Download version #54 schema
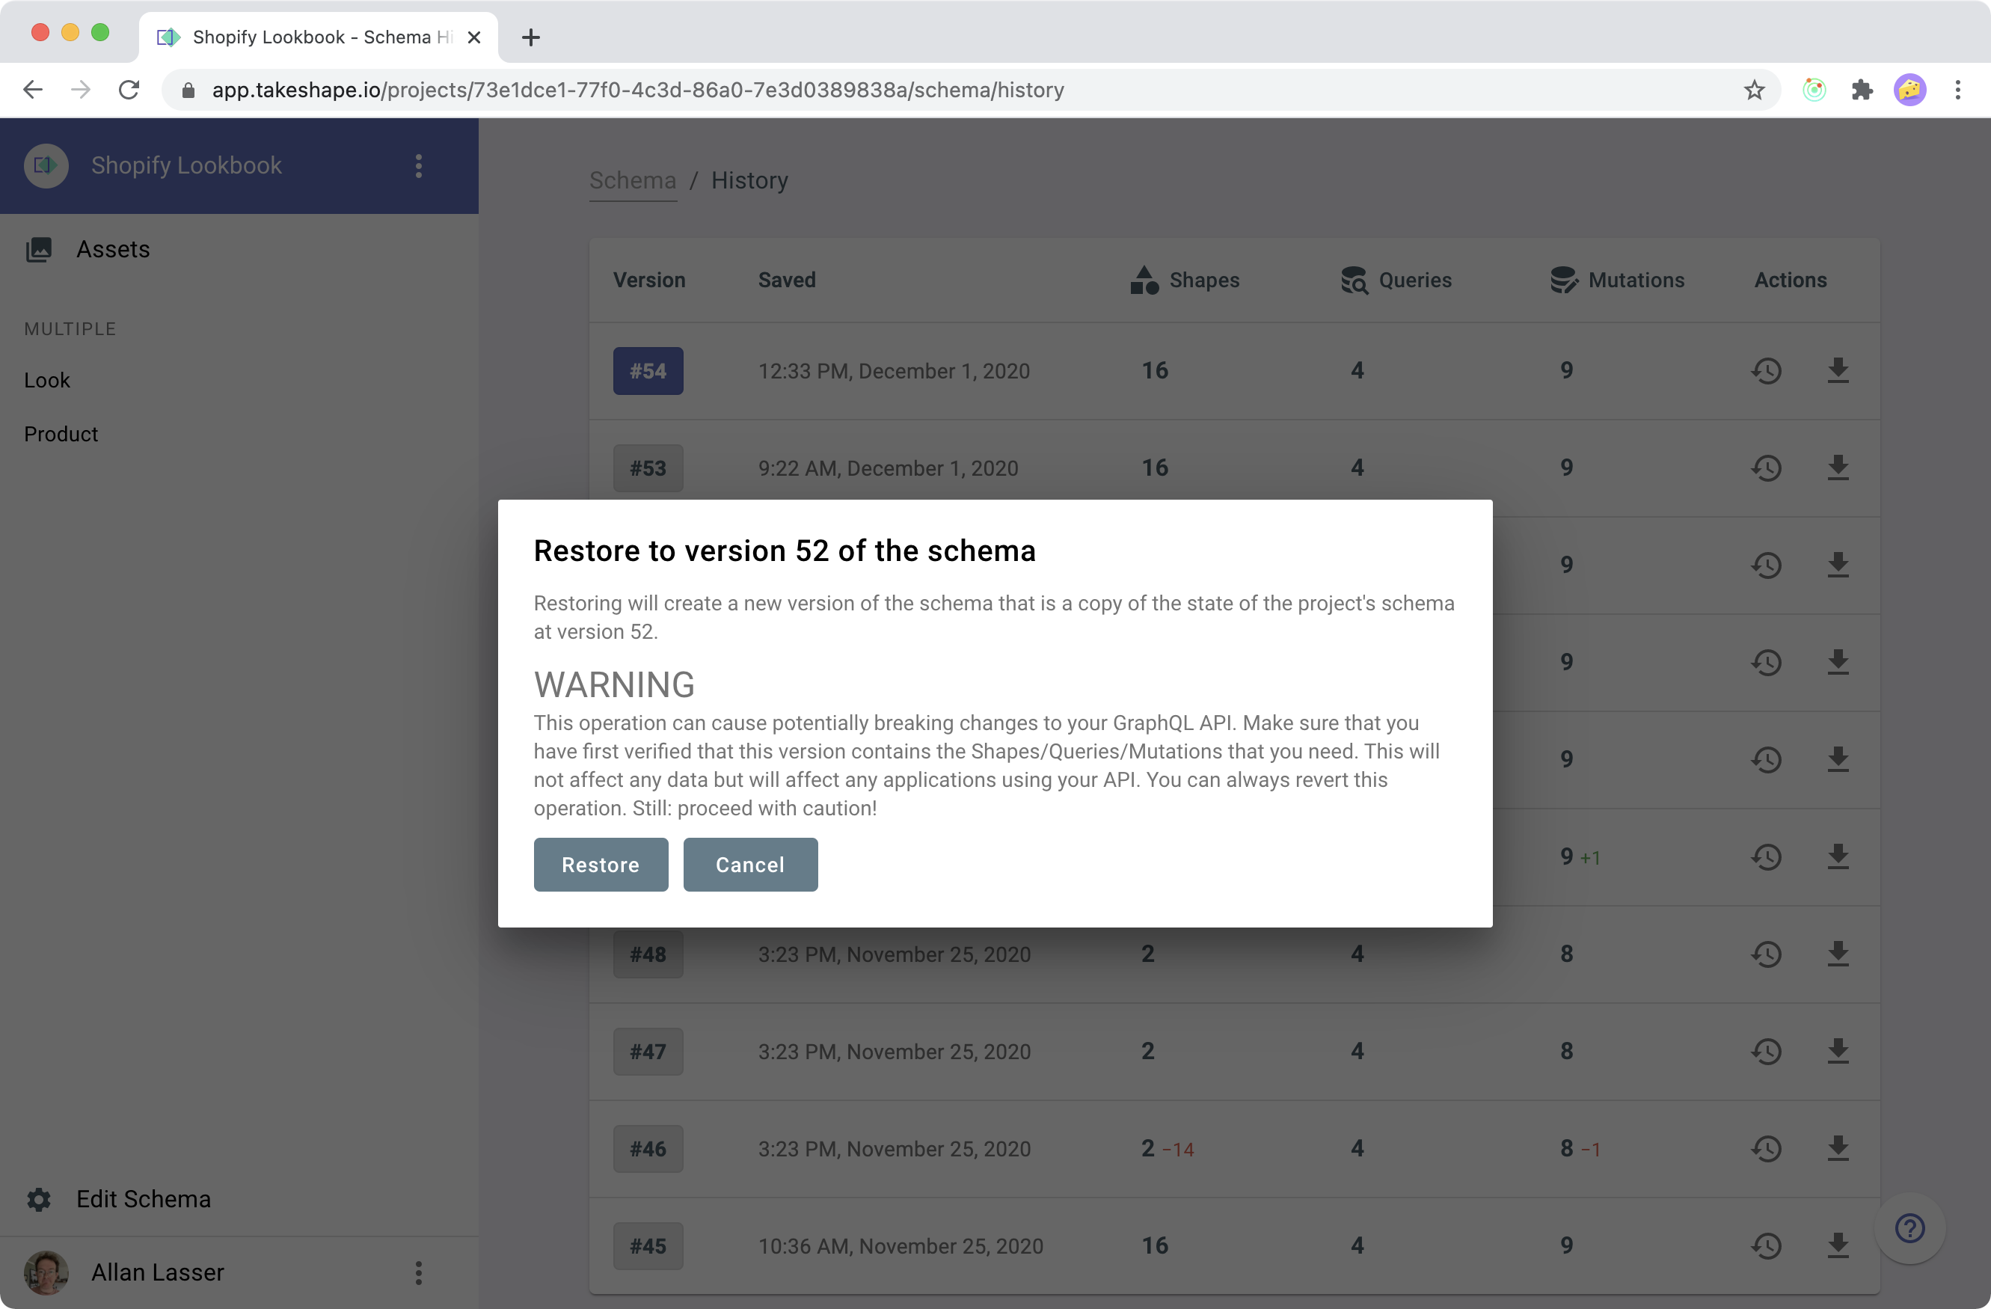Image resolution: width=1991 pixels, height=1309 pixels. coord(1838,370)
